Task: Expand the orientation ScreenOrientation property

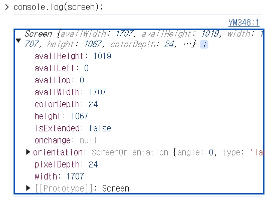Action: point(28,152)
